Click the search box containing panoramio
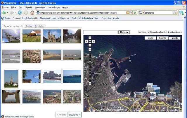 (158, 13)
